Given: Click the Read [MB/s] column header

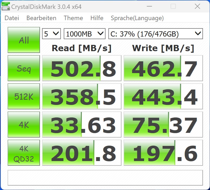Looking at the screenshot, I should point(81,48).
